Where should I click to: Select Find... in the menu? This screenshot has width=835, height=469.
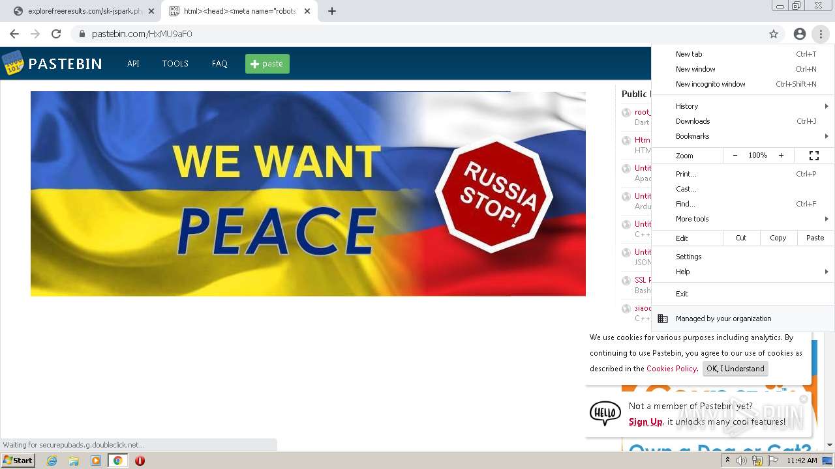pos(743,204)
